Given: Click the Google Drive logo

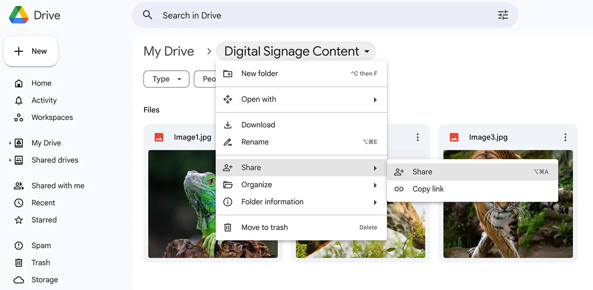Looking at the screenshot, I should point(19,15).
